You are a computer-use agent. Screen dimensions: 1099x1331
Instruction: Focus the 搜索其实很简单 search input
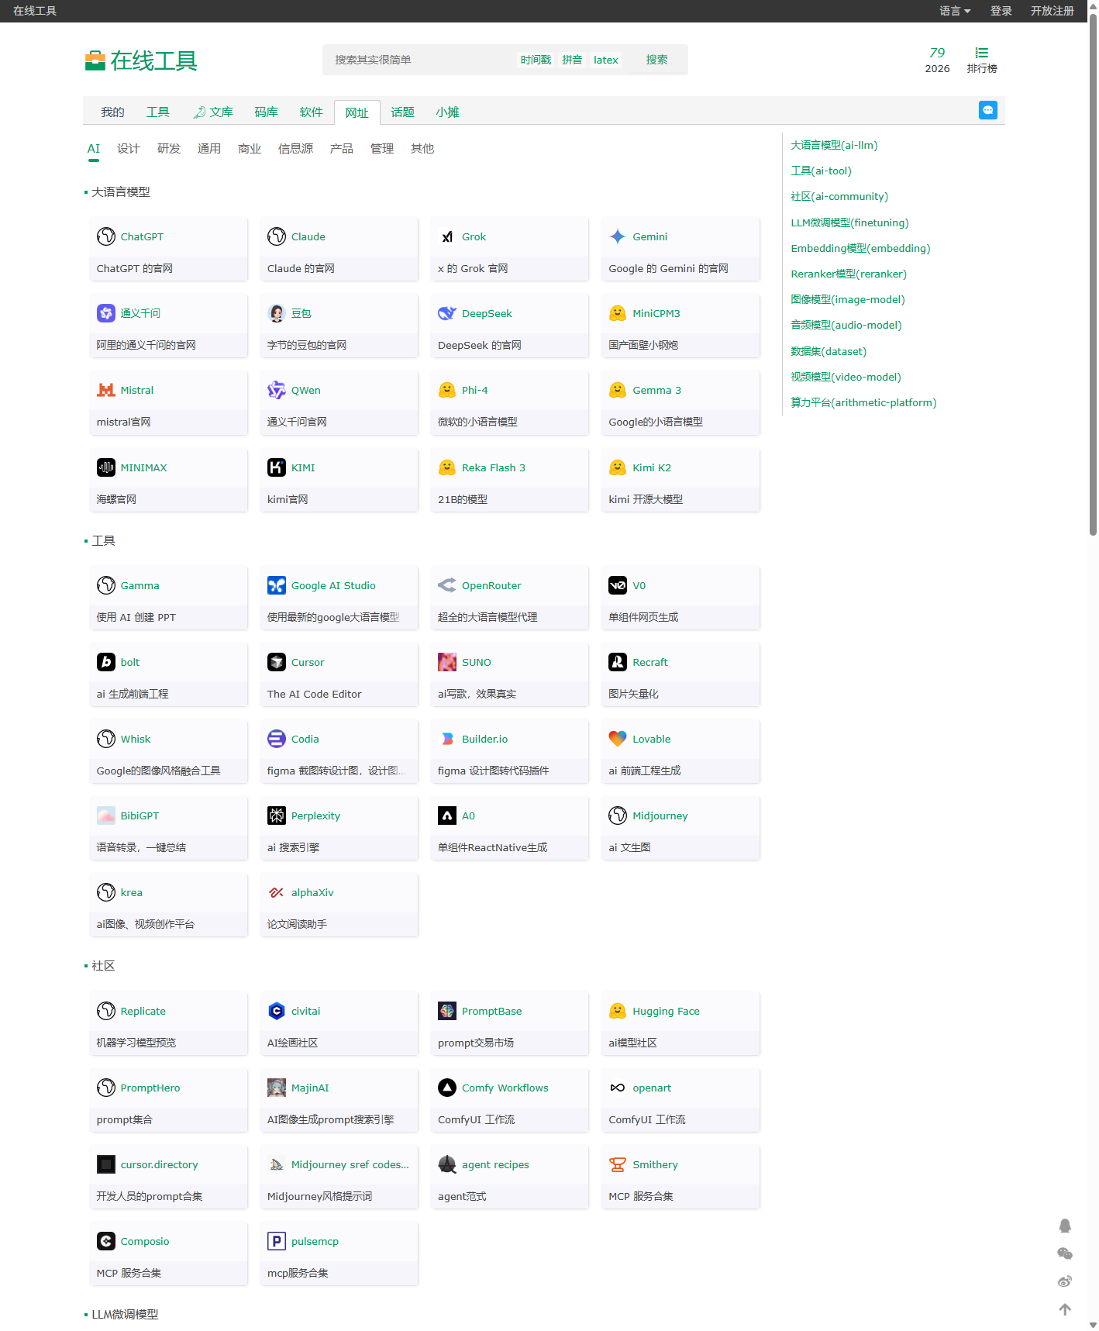419,60
